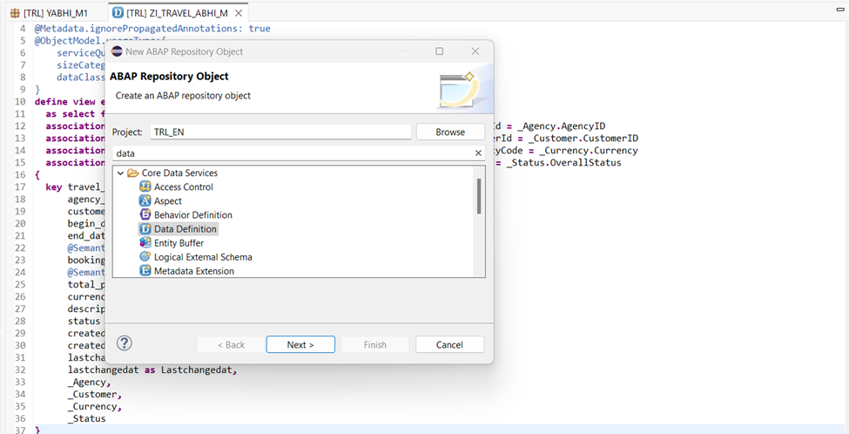Click the Eclipse icon in dialog title
The image size is (849, 434).
(117, 51)
